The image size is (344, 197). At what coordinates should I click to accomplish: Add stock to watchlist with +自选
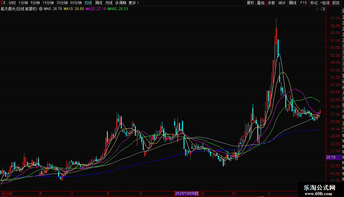pyautogui.click(x=325, y=3)
